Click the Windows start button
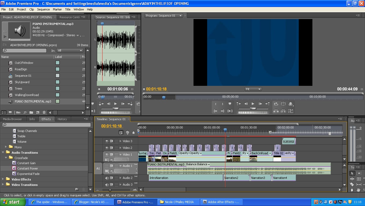Screen dimensions: 365x206 point(13,202)
